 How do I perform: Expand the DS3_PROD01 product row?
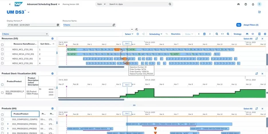click(x=8, y=124)
